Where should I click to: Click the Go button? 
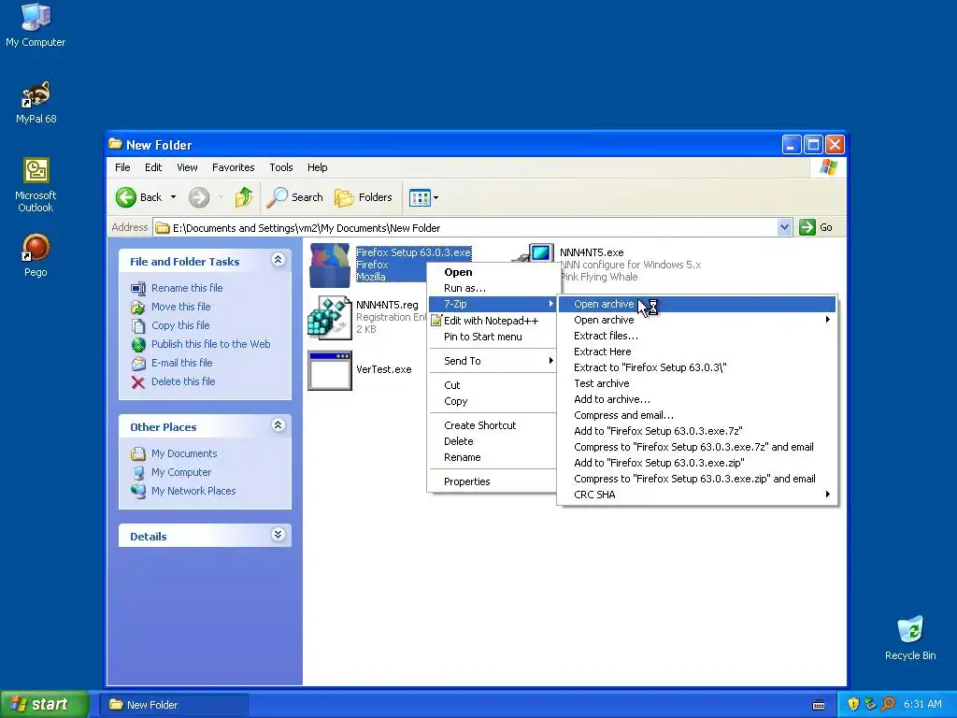click(816, 227)
